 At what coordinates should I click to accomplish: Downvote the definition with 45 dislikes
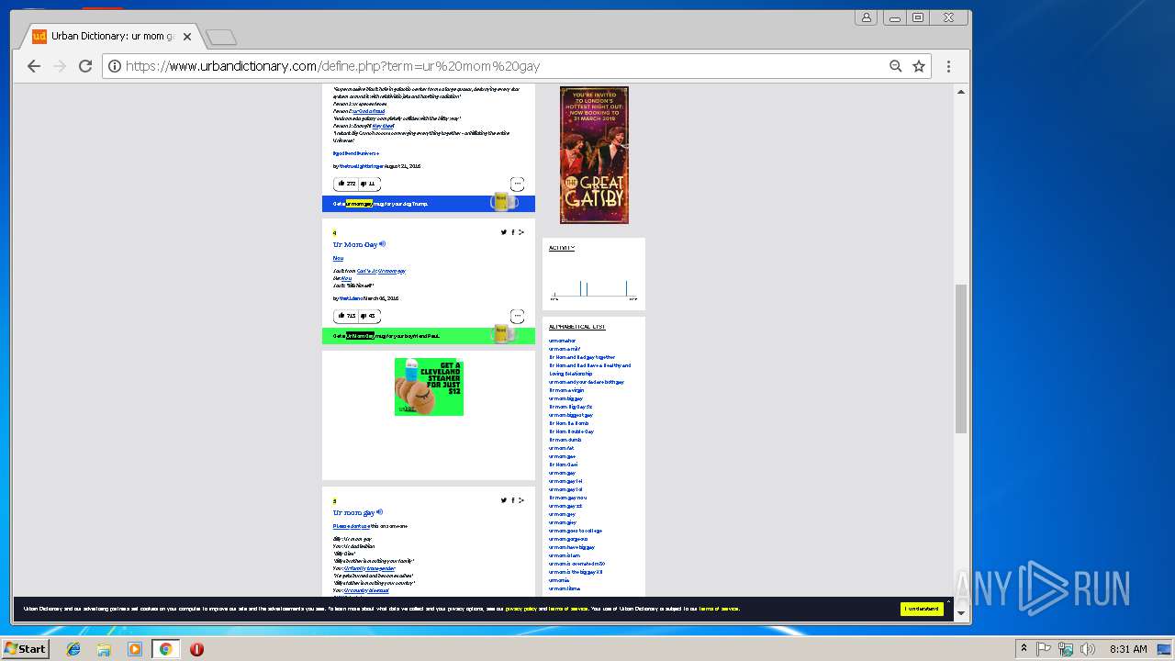pyautogui.click(x=369, y=316)
